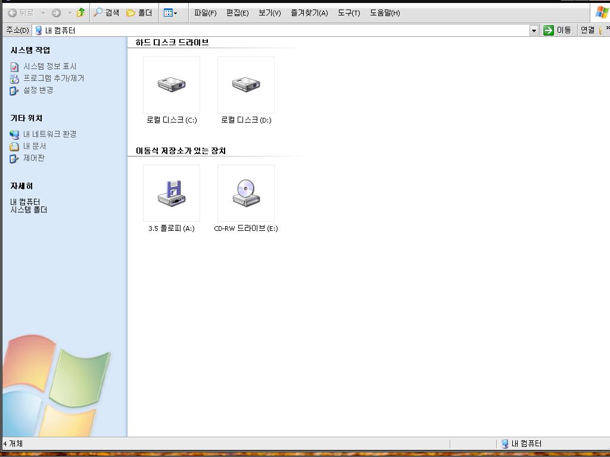
Task: Select the CD-RW Drive (E:) icon
Action: point(246,193)
